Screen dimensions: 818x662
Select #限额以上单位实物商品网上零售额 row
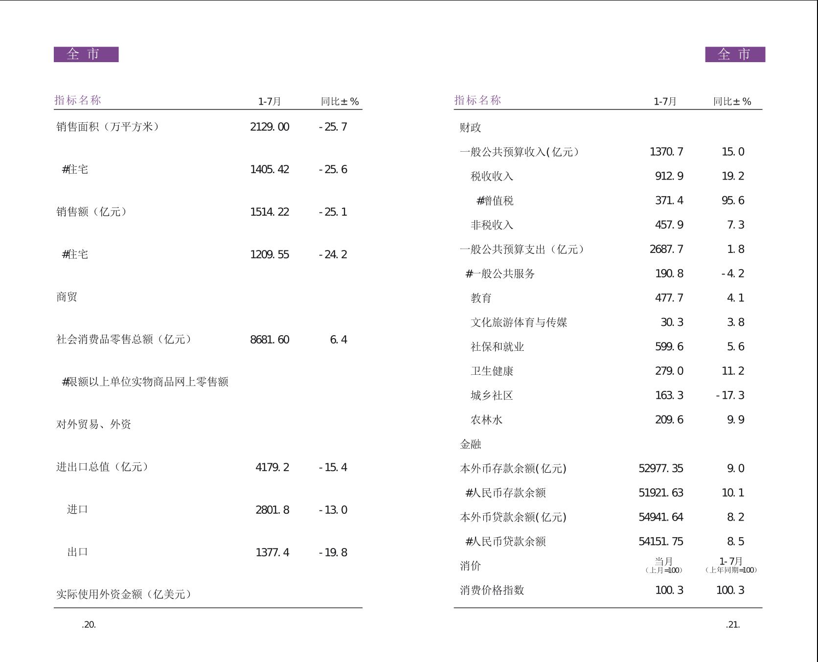coord(145,382)
